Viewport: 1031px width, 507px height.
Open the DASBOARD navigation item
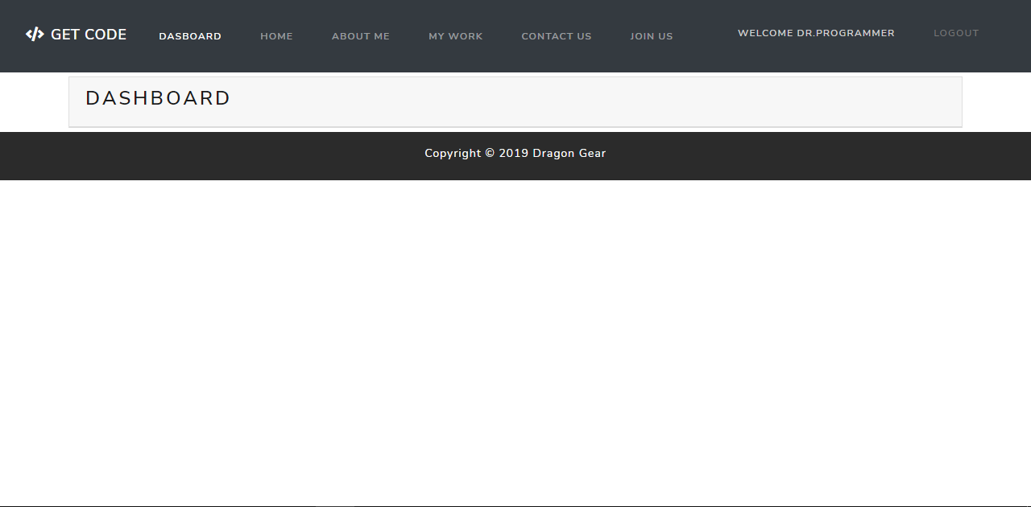[190, 35]
